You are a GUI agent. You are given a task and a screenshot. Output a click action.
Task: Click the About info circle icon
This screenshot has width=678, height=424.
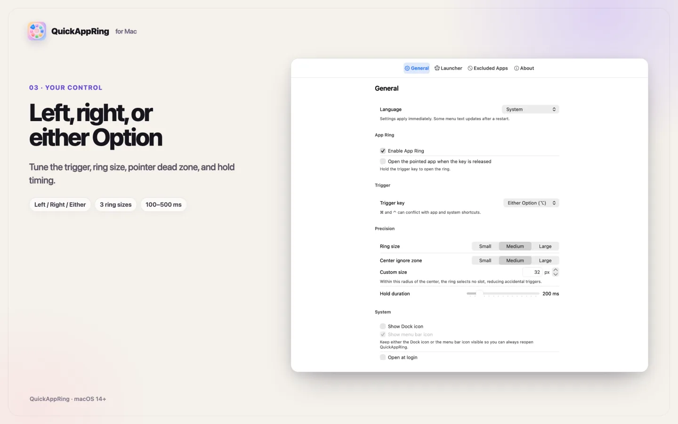coord(517,68)
